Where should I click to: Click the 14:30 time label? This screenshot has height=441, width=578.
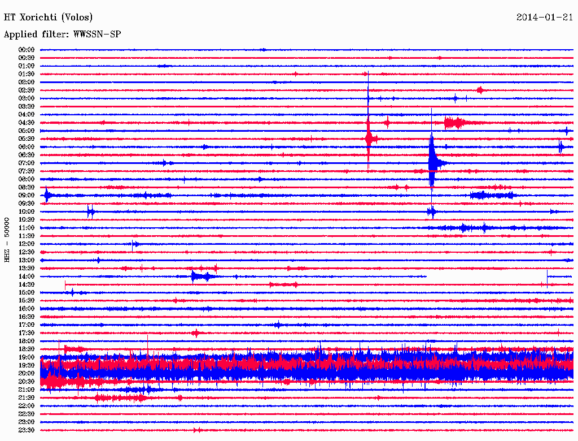[27, 284]
